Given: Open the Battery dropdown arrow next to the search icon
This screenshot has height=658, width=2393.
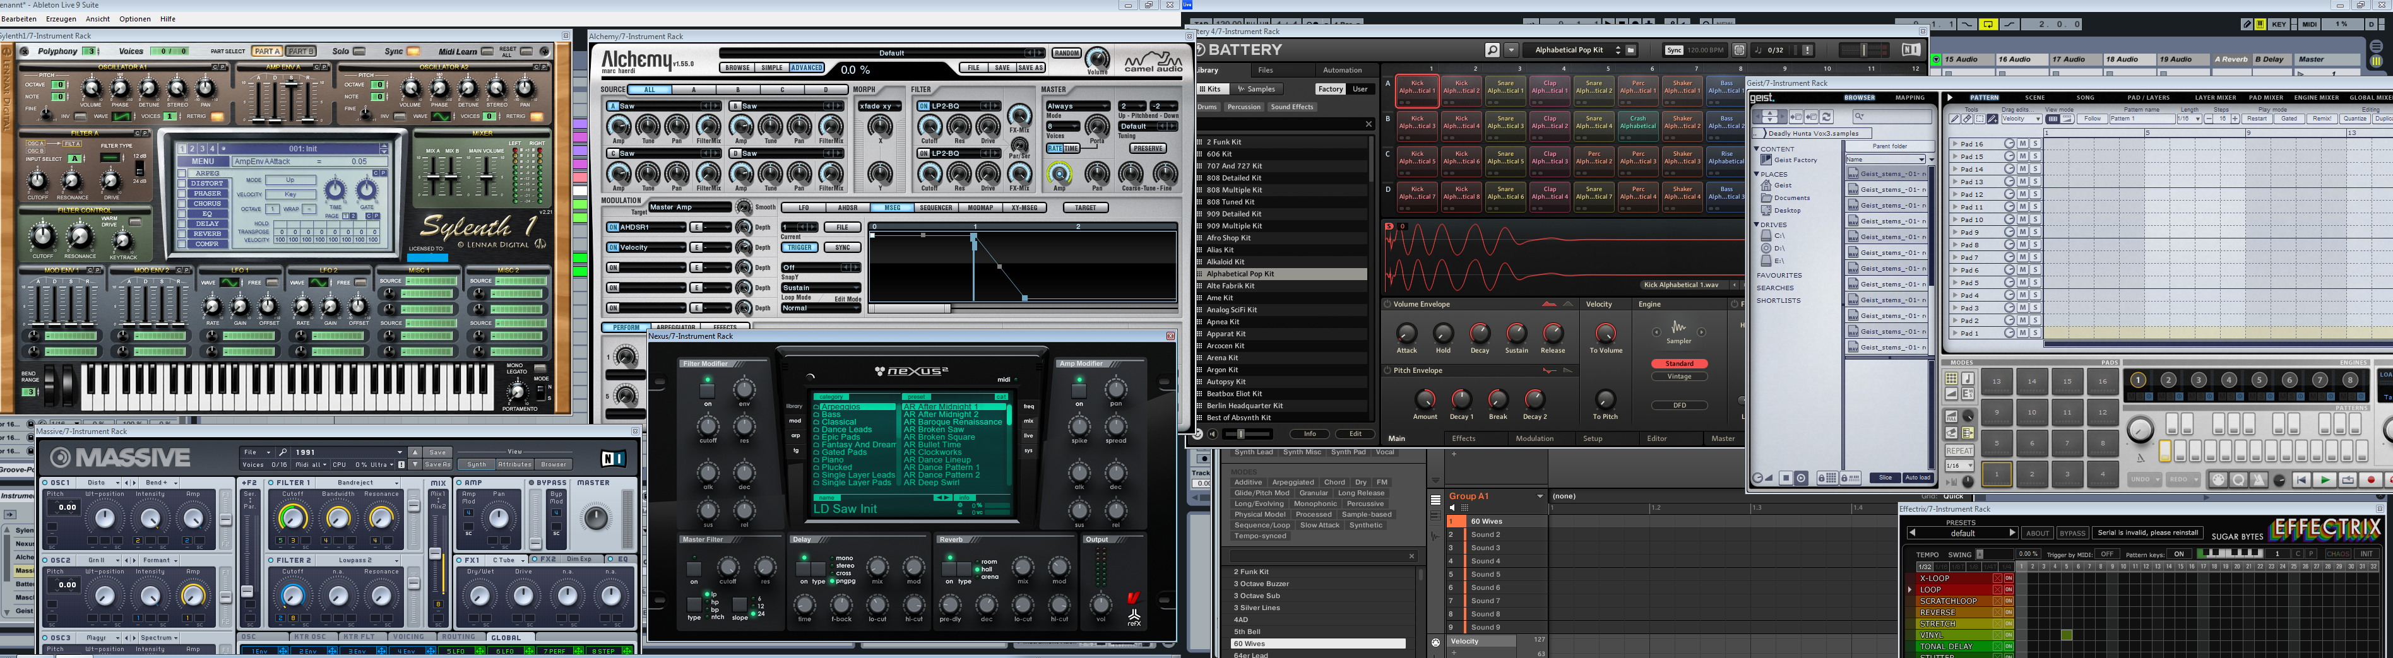Looking at the screenshot, I should tap(1511, 50).
